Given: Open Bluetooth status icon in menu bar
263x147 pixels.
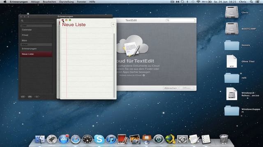Looking at the screenshot, I should 187,2.
